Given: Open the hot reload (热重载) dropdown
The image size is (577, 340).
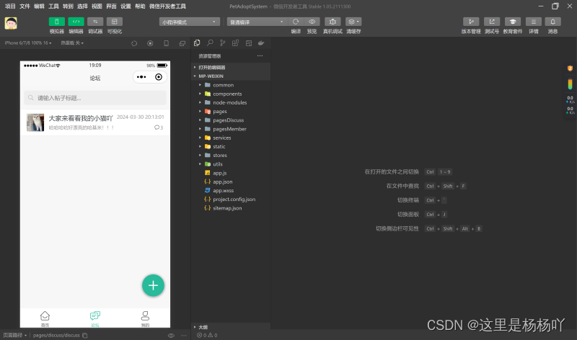Looking at the screenshot, I should (x=72, y=43).
